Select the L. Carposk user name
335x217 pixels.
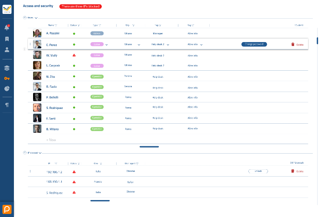pos(53,66)
